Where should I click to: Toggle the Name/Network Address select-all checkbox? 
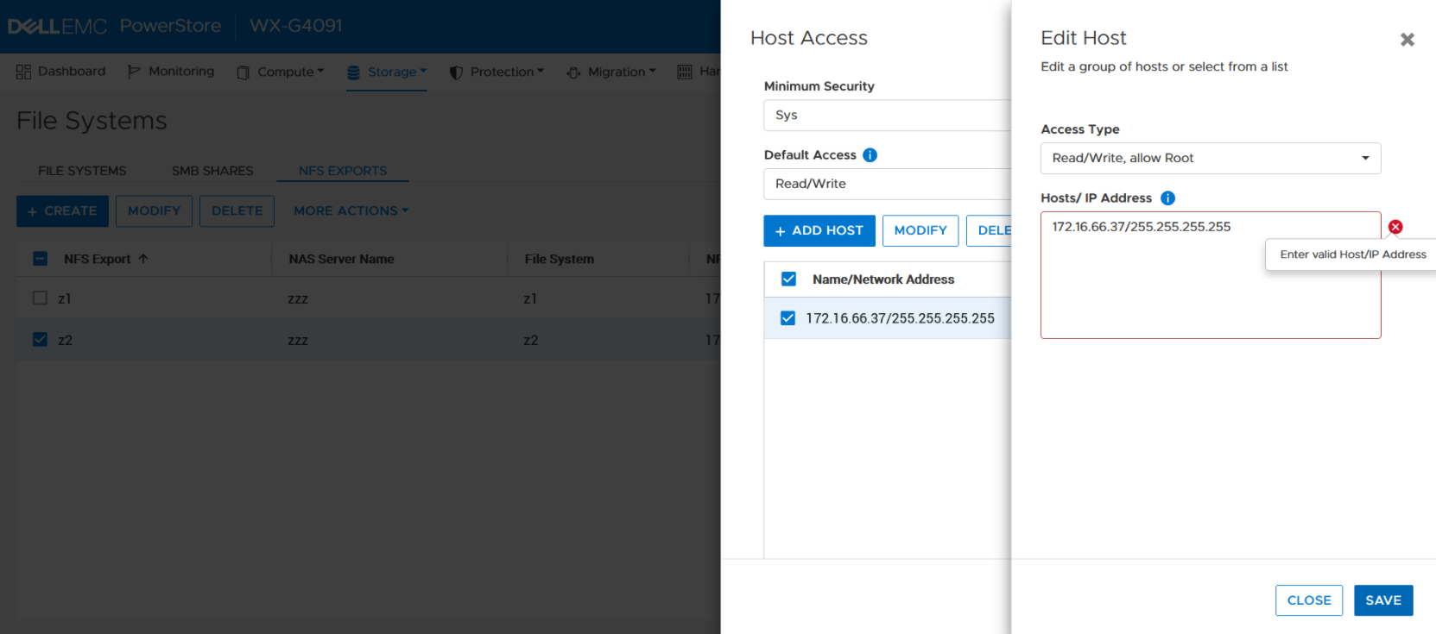[x=788, y=279]
